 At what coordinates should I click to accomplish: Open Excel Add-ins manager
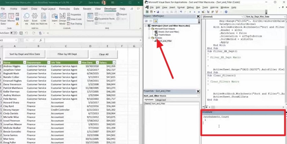pyautogui.click(x=34, y=19)
